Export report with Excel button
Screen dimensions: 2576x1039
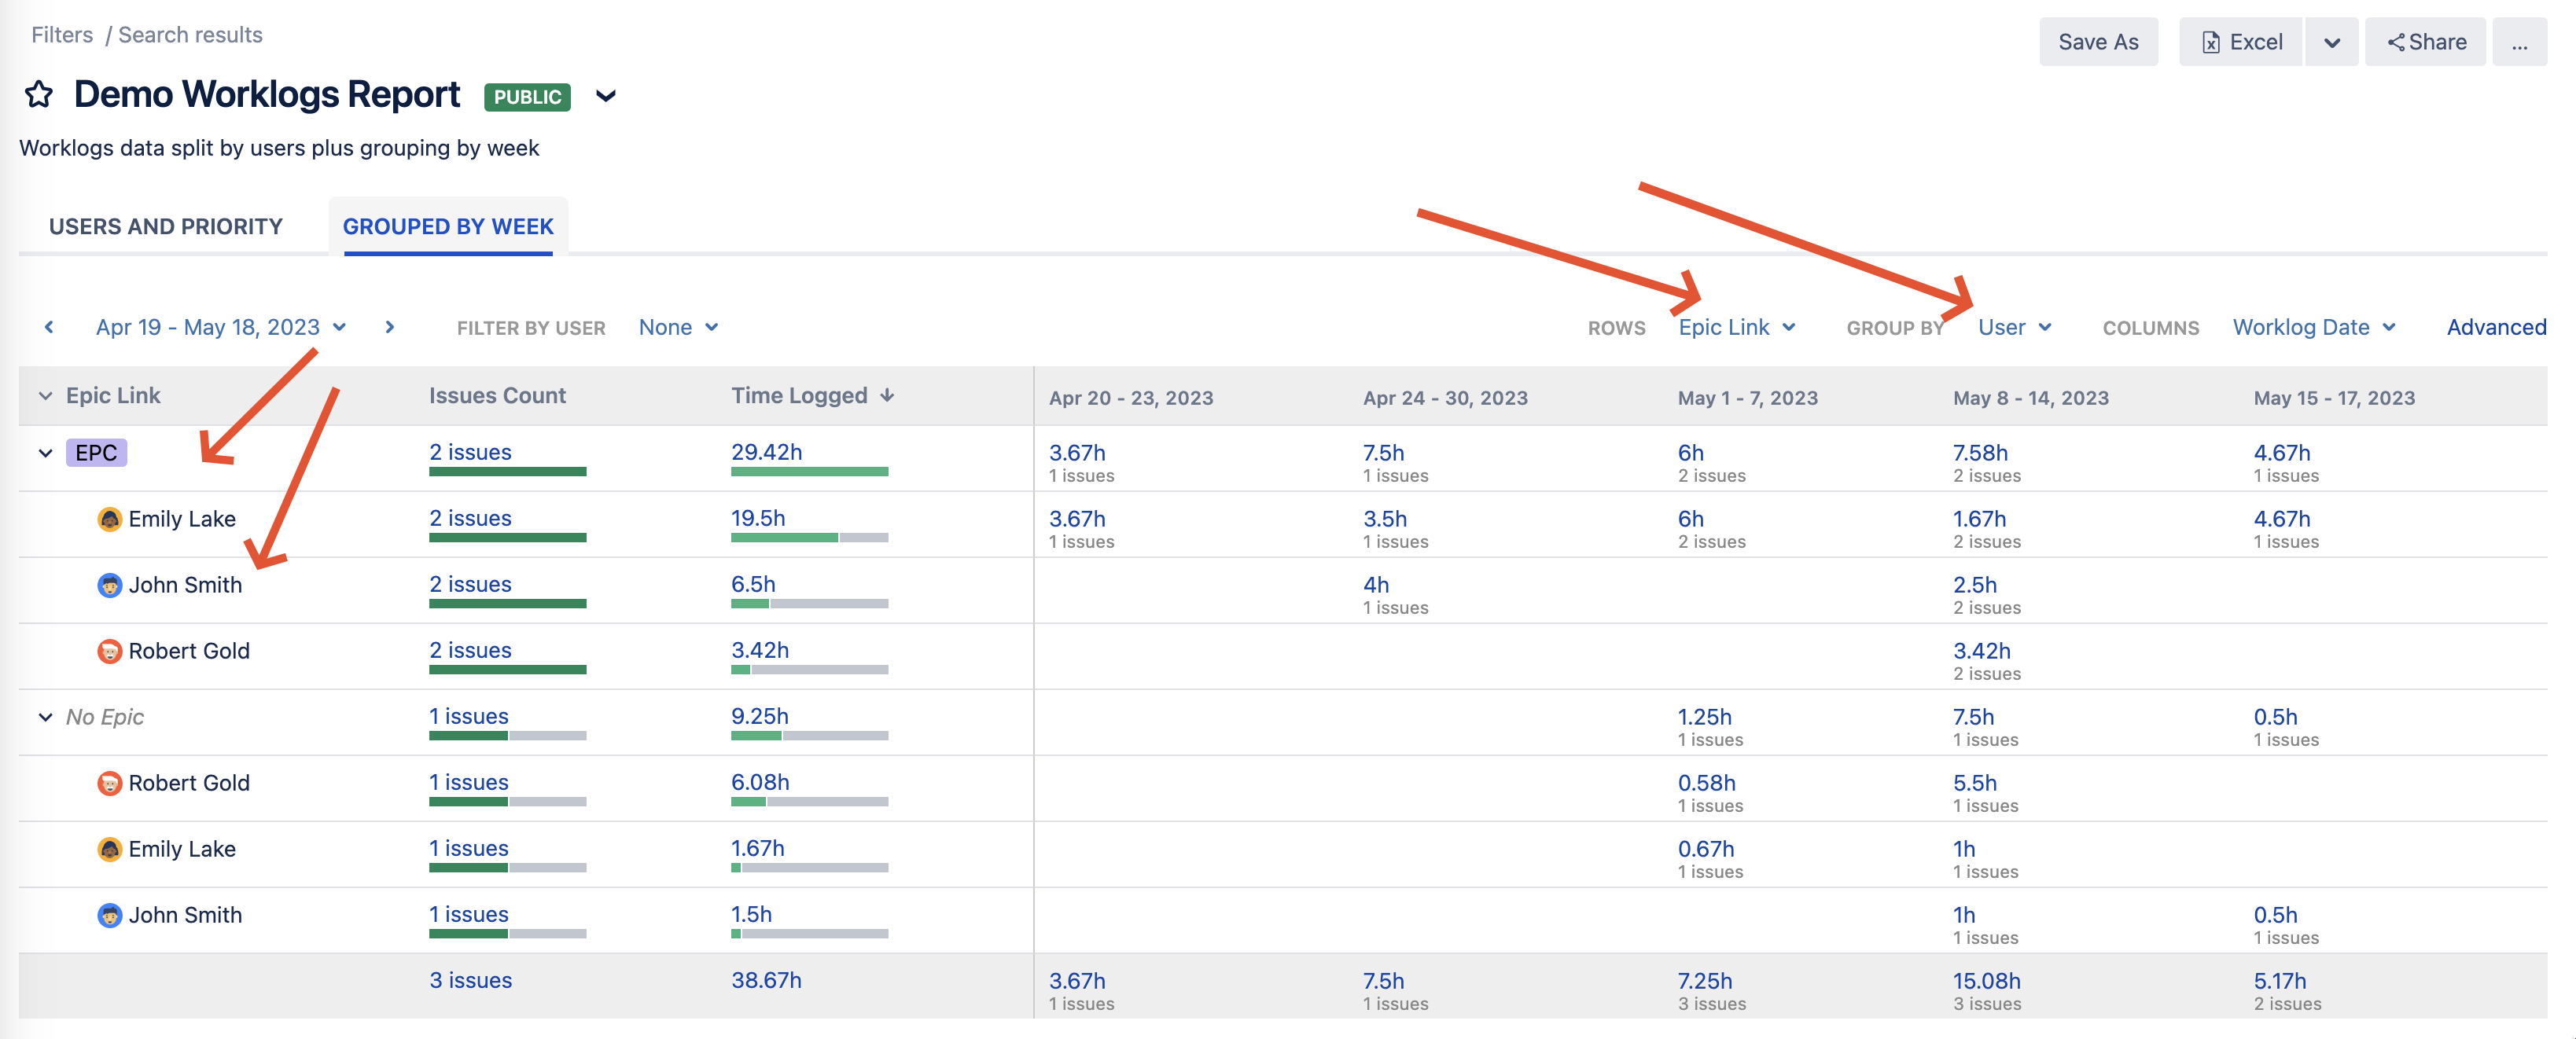point(2241,42)
